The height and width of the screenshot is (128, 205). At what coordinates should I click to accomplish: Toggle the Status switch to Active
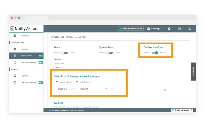[64, 53]
